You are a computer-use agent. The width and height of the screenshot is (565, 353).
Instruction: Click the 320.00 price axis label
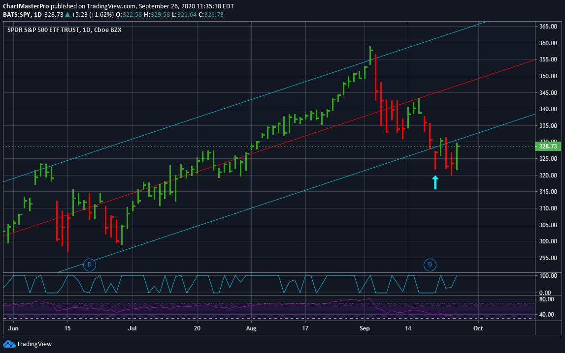[548, 176]
